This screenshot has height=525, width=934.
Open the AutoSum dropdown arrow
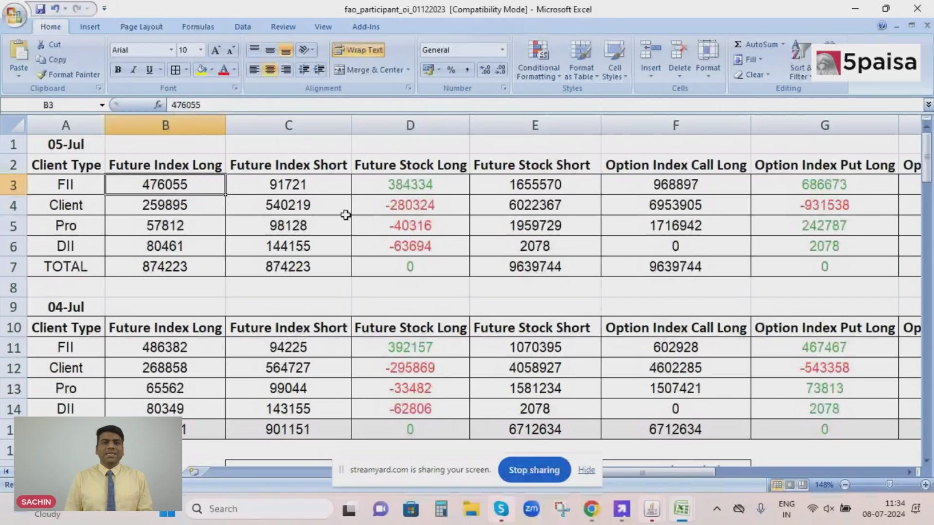click(783, 44)
